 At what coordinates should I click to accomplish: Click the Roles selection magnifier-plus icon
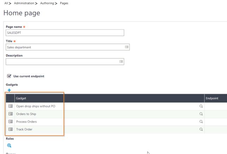pyautogui.click(x=9, y=145)
